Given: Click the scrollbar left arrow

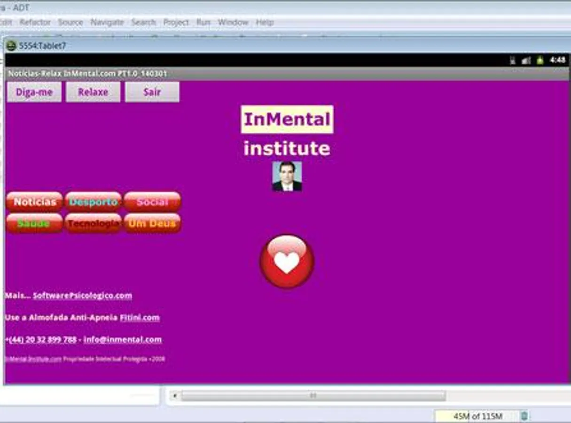Looking at the screenshot, I should pos(175,396).
